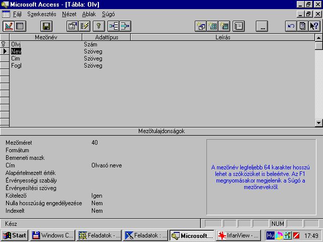The height and width of the screenshot is (242, 323).
Task: Open the Windows Start menu
Action: [x=15, y=235]
